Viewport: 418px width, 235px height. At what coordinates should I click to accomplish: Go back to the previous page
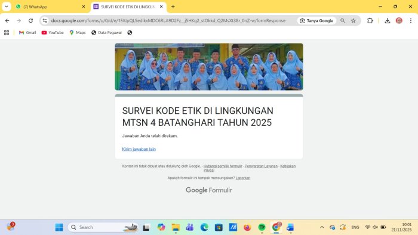tap(7, 20)
